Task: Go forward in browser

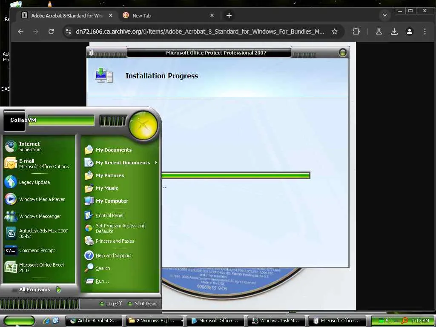Action: pos(36,32)
